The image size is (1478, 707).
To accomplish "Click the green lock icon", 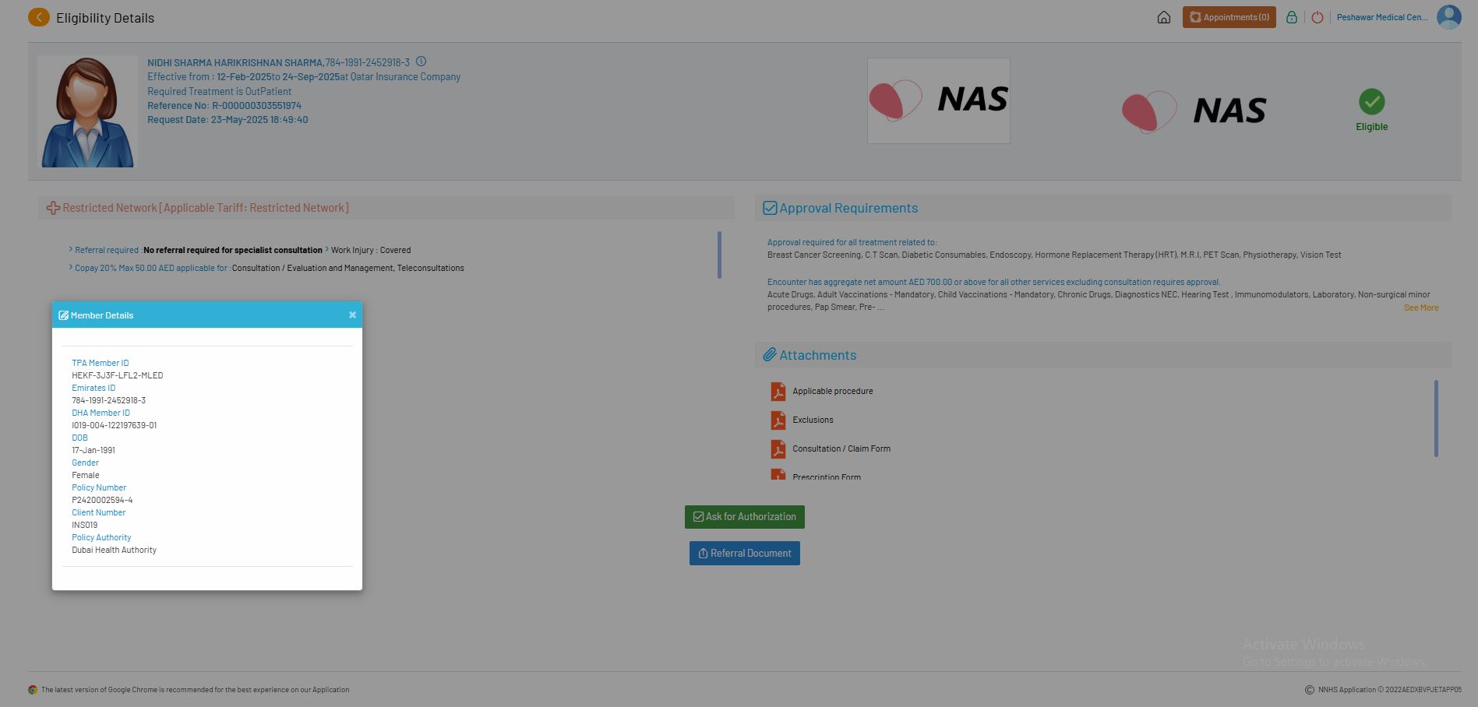I will pyautogui.click(x=1291, y=17).
